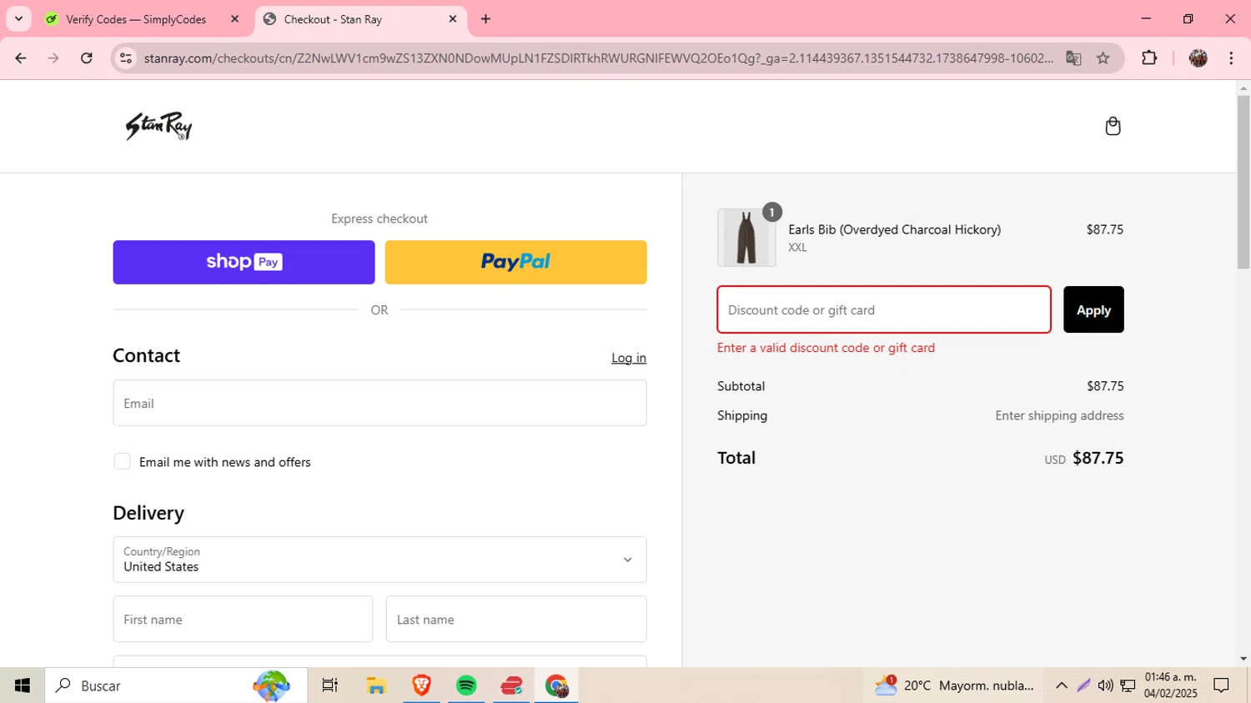This screenshot has width=1251, height=703.
Task: Open File Explorer from taskbar
Action: click(x=376, y=685)
